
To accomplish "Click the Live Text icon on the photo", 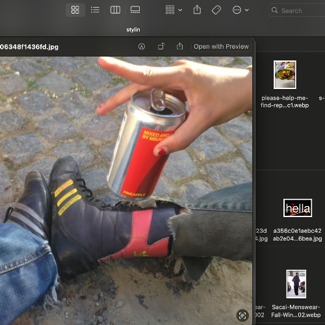I will [242, 315].
